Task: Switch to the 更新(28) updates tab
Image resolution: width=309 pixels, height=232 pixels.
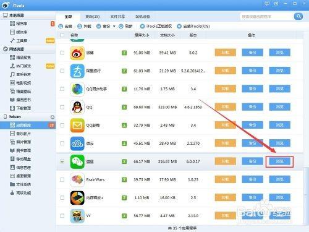Action: [93, 16]
